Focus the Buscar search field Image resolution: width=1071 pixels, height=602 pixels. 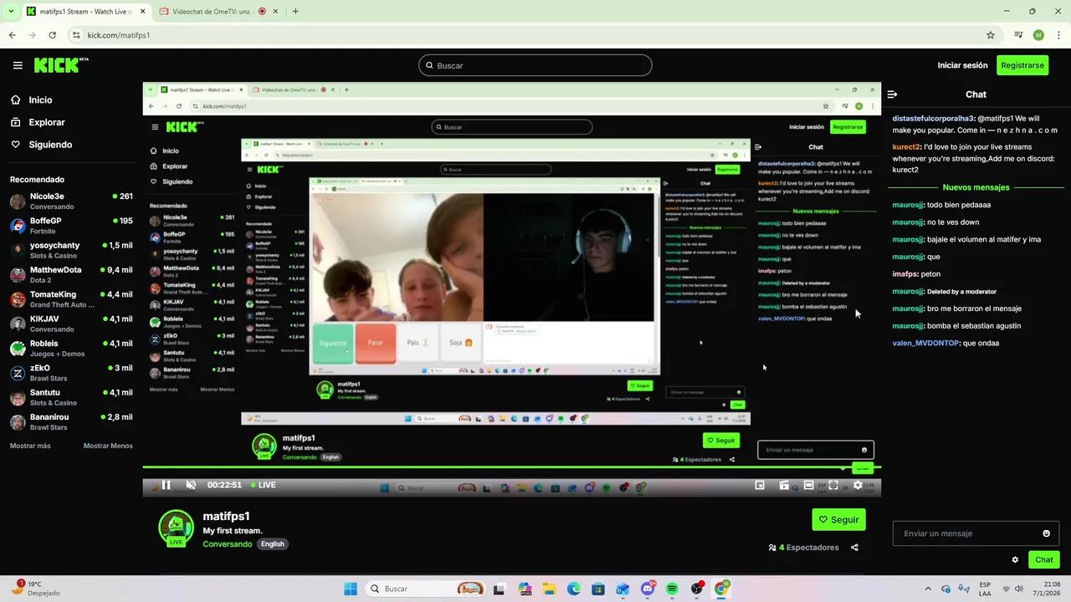[x=535, y=65]
